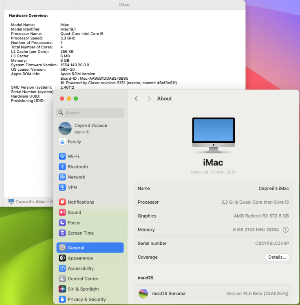Click the Memory info circle icon
Viewport: 300px width, 305px height.
point(285,230)
